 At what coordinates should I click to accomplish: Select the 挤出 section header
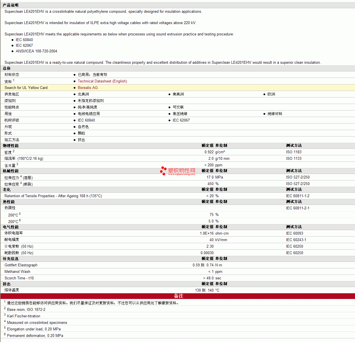pos(7,284)
